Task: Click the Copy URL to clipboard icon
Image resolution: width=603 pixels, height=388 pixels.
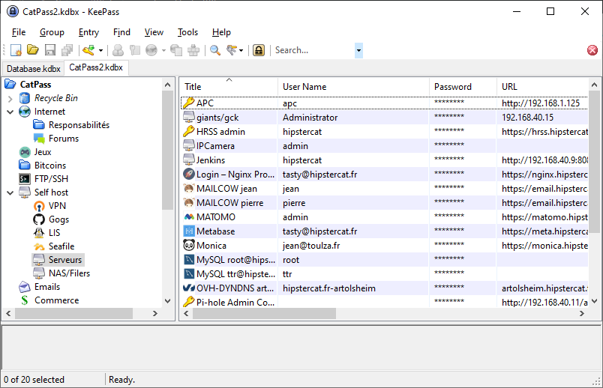Action: coord(176,50)
